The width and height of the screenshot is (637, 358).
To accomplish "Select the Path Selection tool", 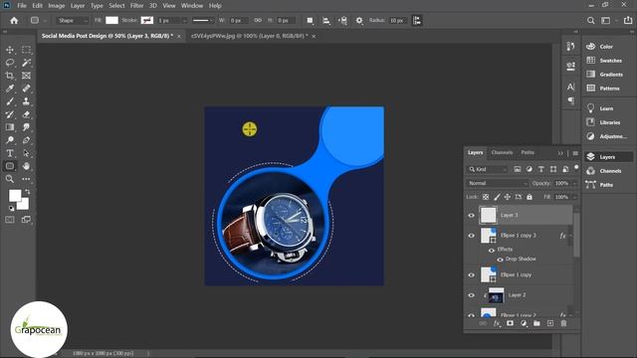I will (x=26, y=153).
